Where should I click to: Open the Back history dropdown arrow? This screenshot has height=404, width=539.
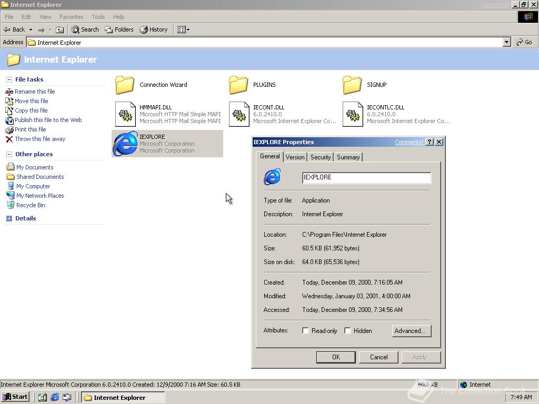[x=31, y=29]
